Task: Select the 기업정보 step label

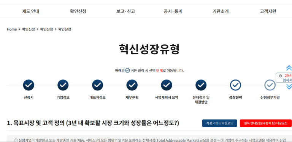Action: pos(63,98)
